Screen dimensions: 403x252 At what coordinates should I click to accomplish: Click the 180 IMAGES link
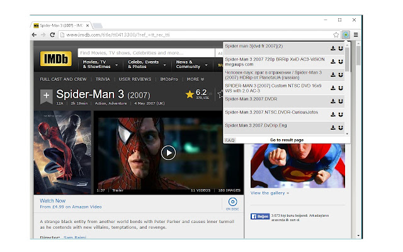(x=229, y=190)
